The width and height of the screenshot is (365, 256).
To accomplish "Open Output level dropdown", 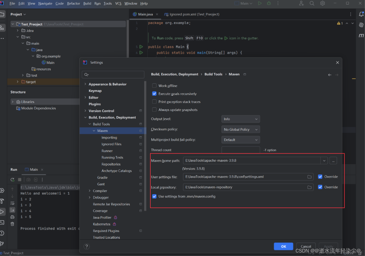I will (241, 119).
